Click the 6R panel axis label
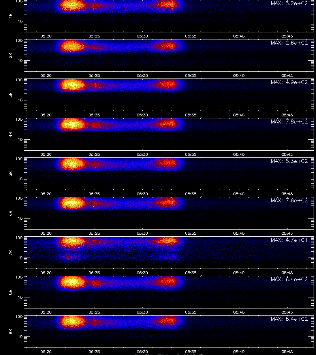 click(10, 213)
